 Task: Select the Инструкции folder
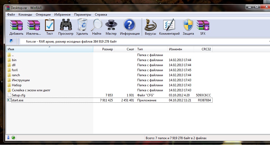pos(21,80)
